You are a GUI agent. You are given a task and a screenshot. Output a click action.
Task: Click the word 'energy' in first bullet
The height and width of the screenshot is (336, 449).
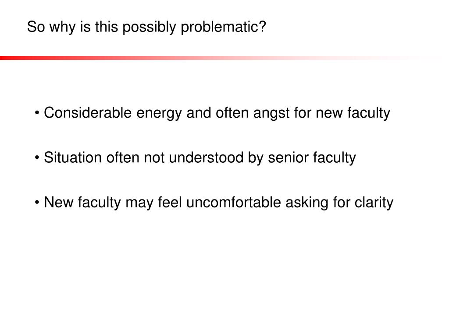pyautogui.click(x=159, y=113)
